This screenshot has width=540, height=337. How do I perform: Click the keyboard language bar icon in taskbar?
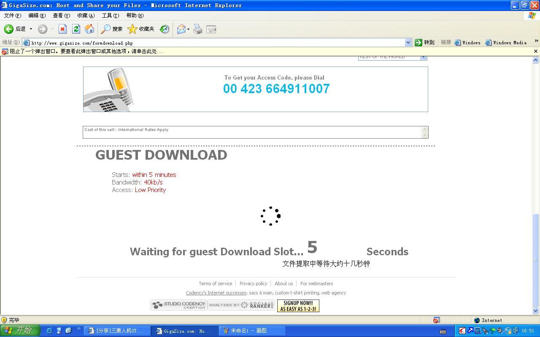point(443,331)
